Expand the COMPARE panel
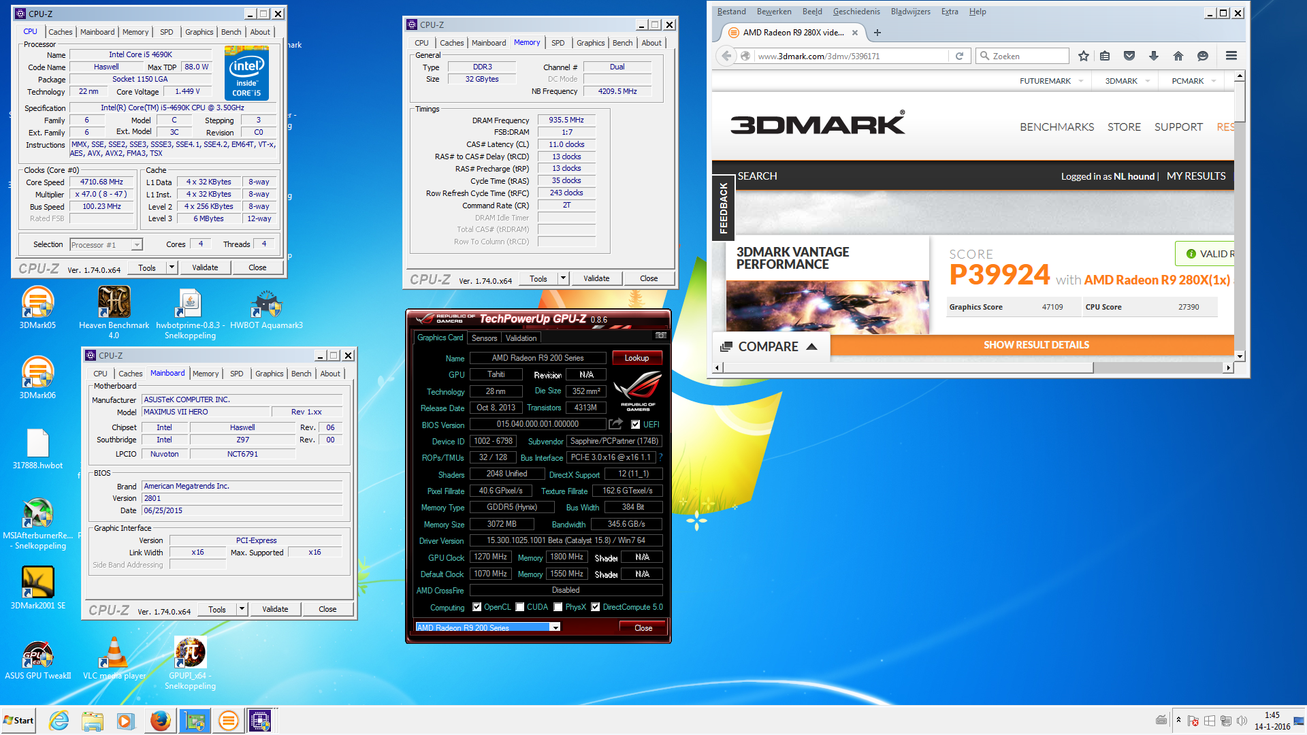This screenshot has height=735, width=1307. pyautogui.click(x=770, y=347)
